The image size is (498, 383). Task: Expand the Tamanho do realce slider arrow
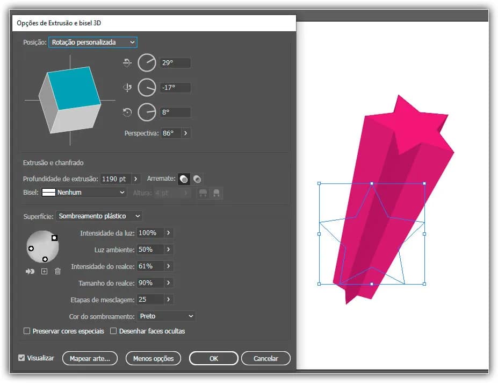coord(169,283)
